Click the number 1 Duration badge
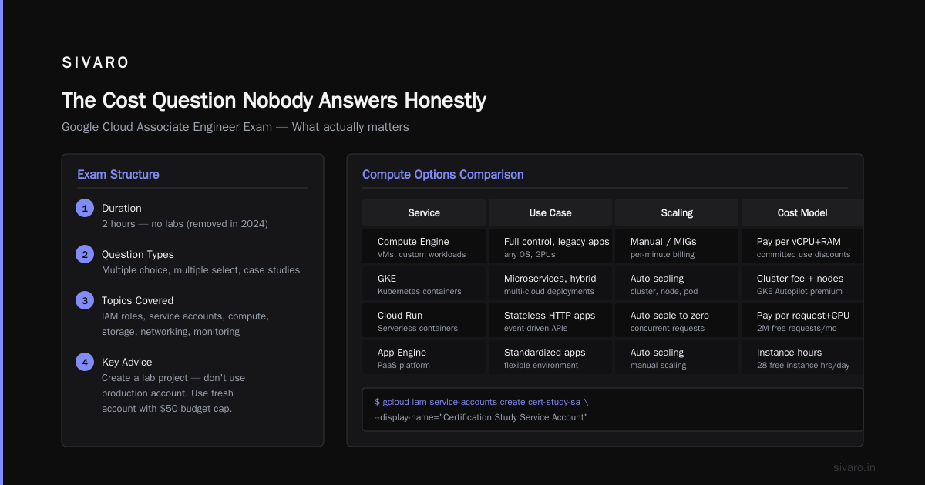The height and width of the screenshot is (485, 925). coord(85,208)
